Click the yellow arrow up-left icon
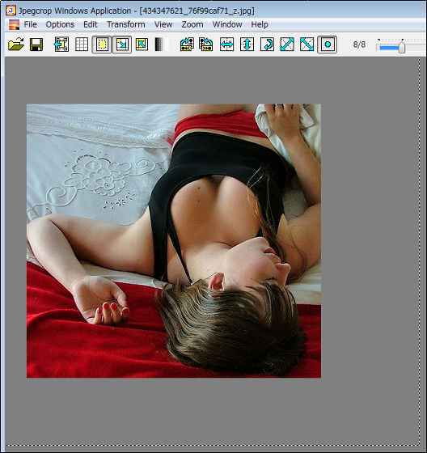This screenshot has height=453, width=427. click(142, 44)
